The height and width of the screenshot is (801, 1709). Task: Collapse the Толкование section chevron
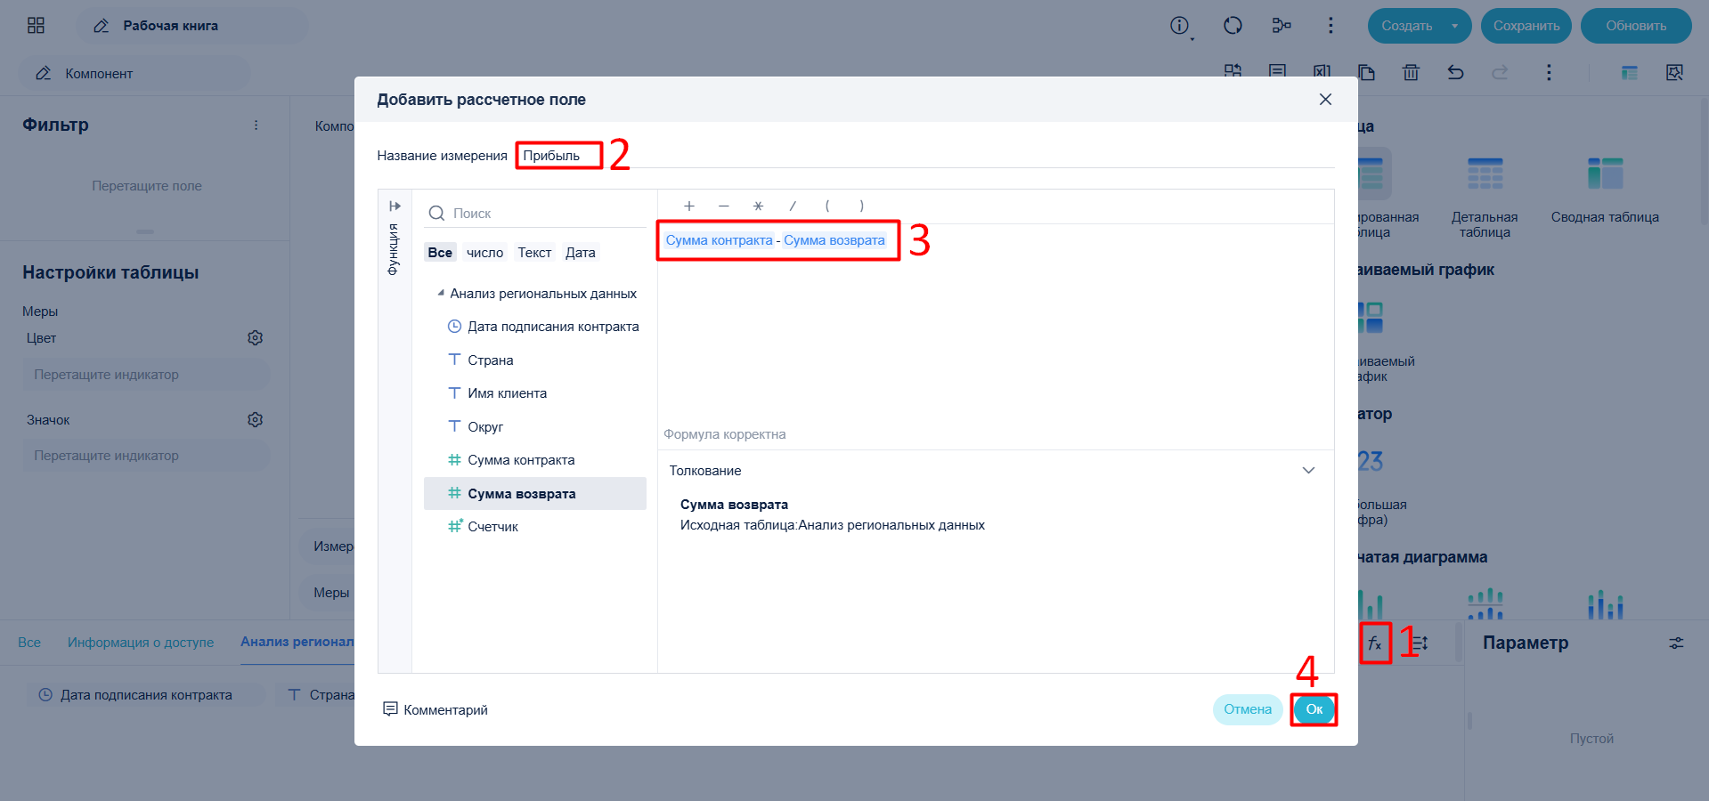tap(1308, 471)
